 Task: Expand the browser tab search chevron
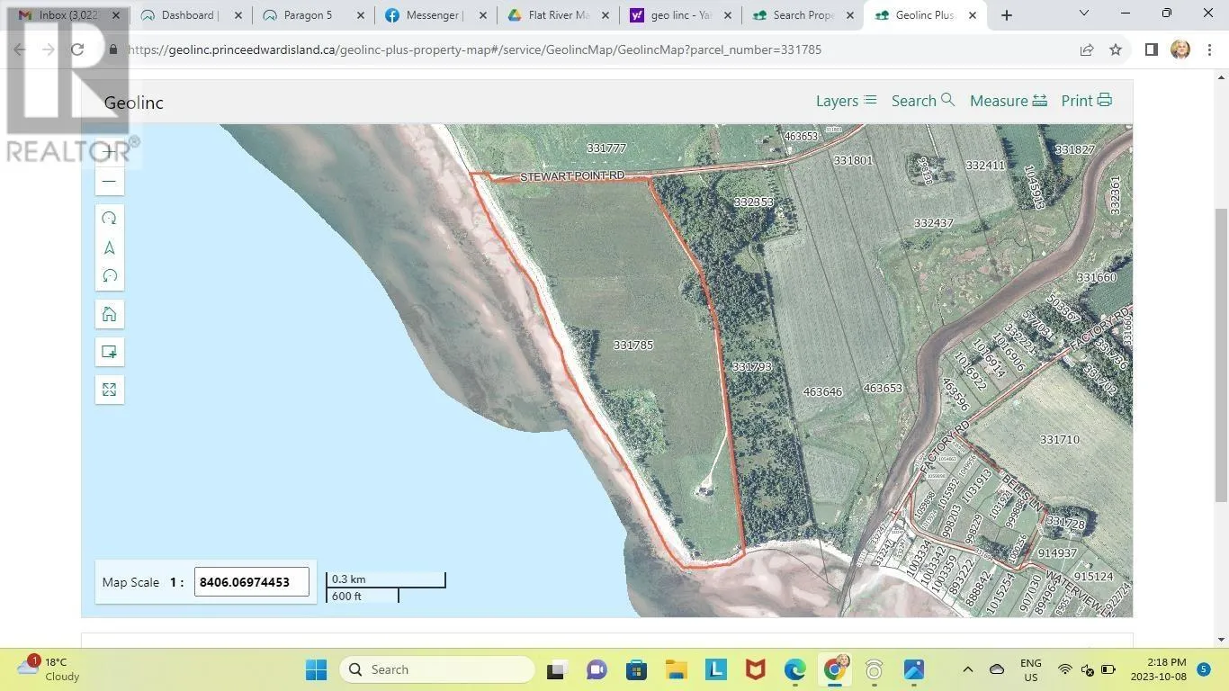click(x=1083, y=13)
